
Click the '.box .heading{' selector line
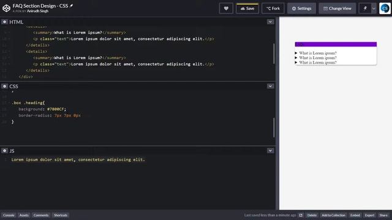[x=28, y=103]
